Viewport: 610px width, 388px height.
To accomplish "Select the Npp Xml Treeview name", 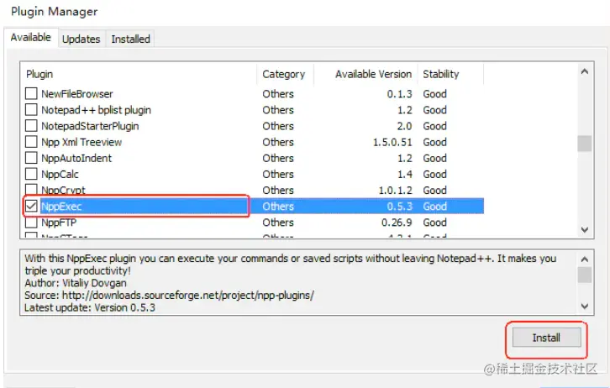I will point(82,142).
